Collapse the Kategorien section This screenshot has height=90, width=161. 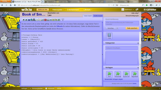click(x=138, y=43)
